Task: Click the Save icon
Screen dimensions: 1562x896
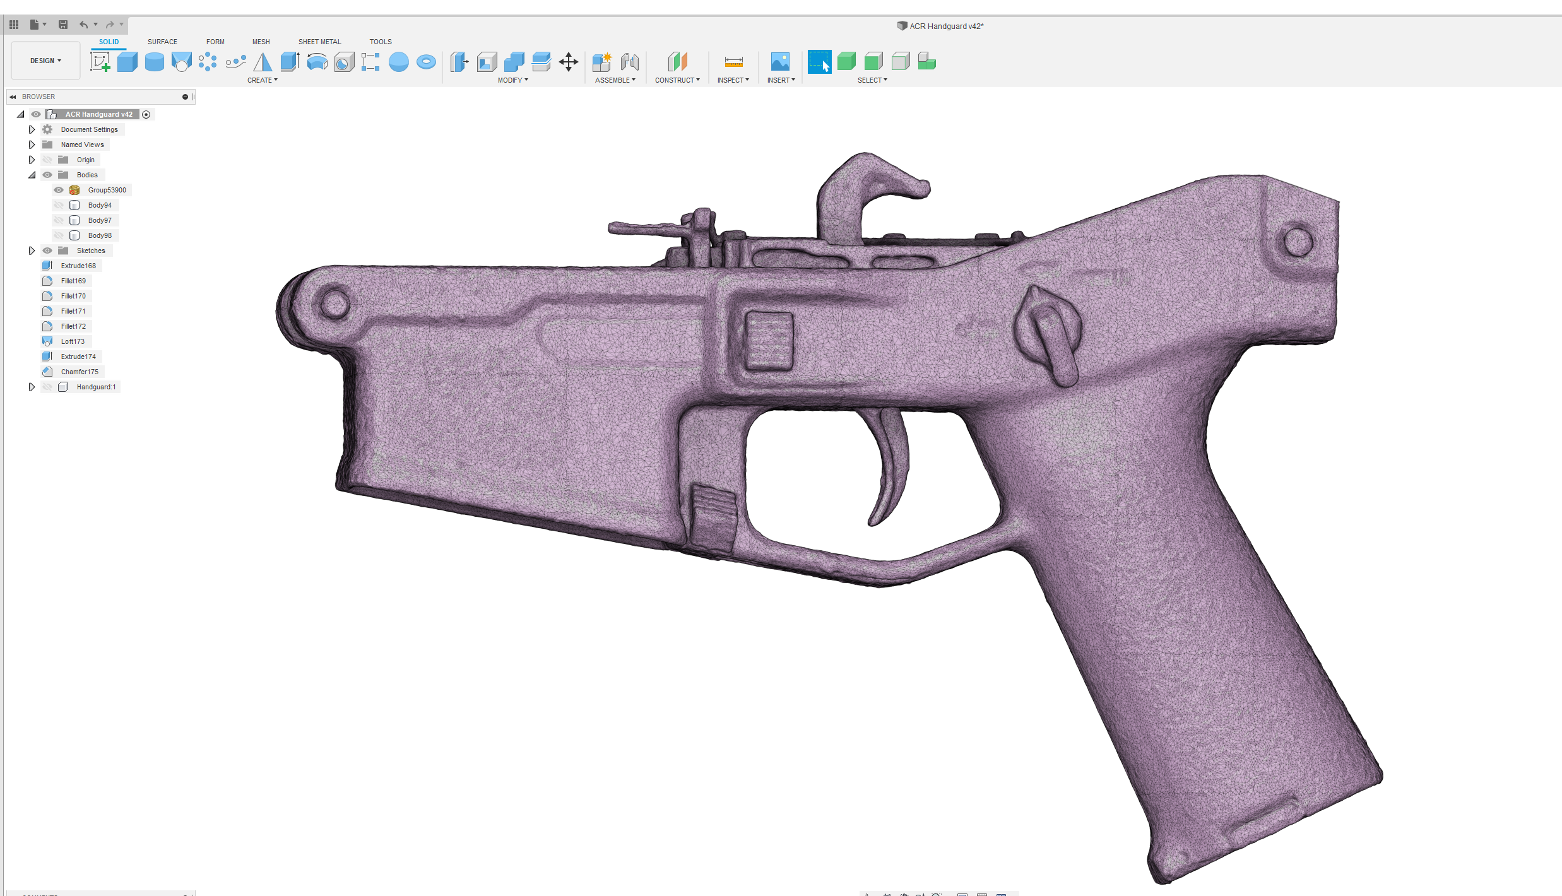Action: pyautogui.click(x=63, y=25)
